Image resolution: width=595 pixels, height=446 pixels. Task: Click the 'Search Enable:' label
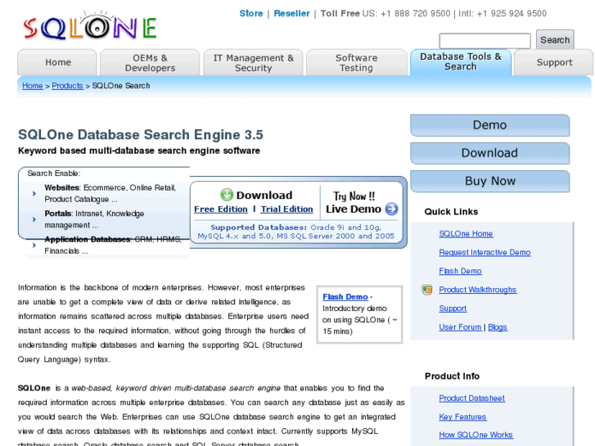point(54,173)
